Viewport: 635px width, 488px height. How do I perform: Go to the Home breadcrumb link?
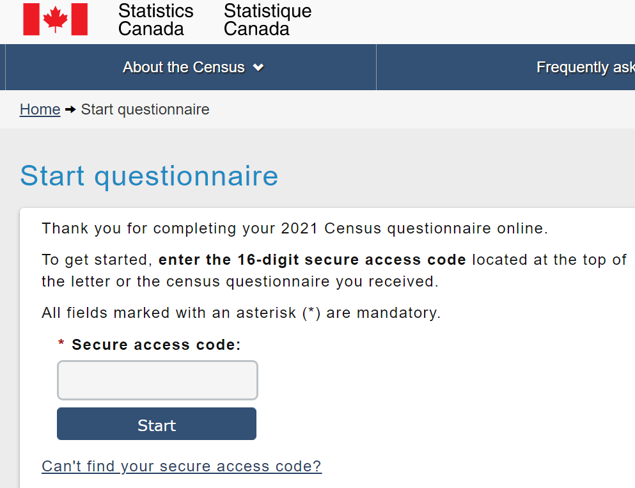tap(40, 109)
